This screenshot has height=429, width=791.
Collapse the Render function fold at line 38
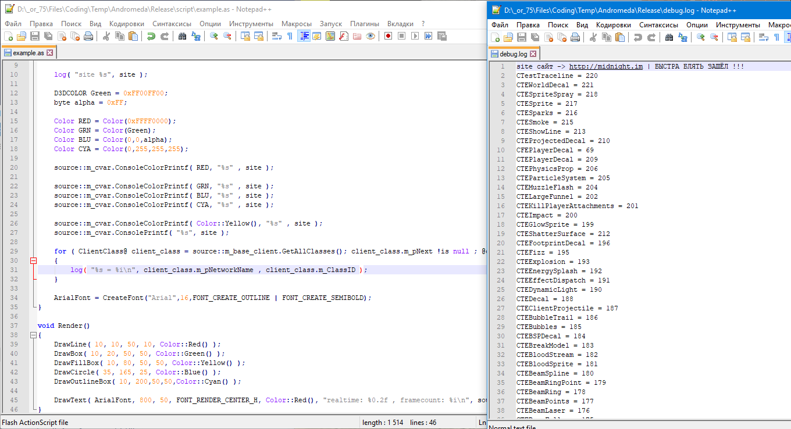(x=33, y=335)
